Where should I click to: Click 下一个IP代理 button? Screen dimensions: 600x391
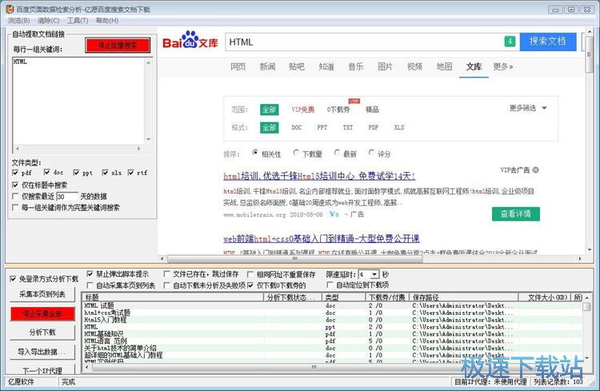coord(42,370)
